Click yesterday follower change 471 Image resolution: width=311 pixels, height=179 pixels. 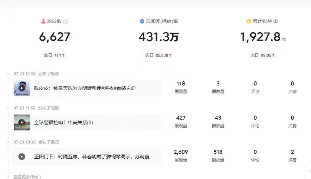click(58, 55)
